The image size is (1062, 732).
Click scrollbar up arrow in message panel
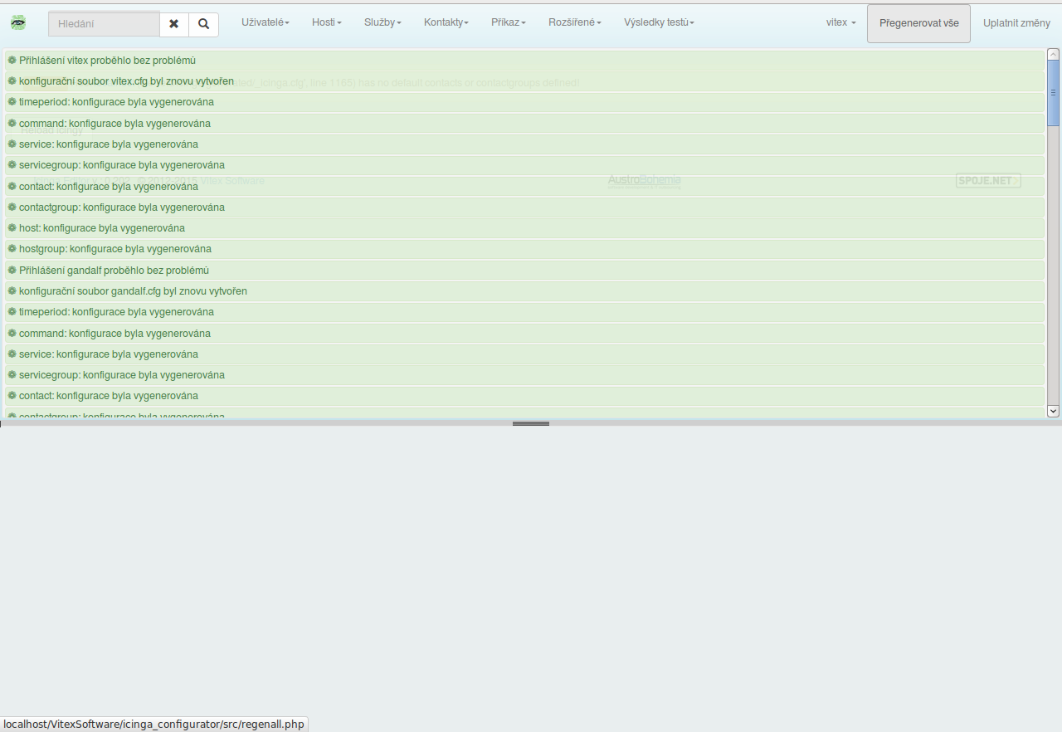tap(1054, 55)
